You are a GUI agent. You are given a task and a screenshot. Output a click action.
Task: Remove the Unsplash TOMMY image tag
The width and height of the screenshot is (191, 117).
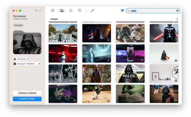tap(39, 64)
